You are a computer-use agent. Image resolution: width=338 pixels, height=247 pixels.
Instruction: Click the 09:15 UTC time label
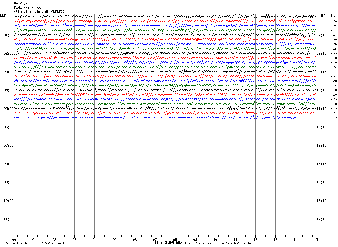pos(322,72)
